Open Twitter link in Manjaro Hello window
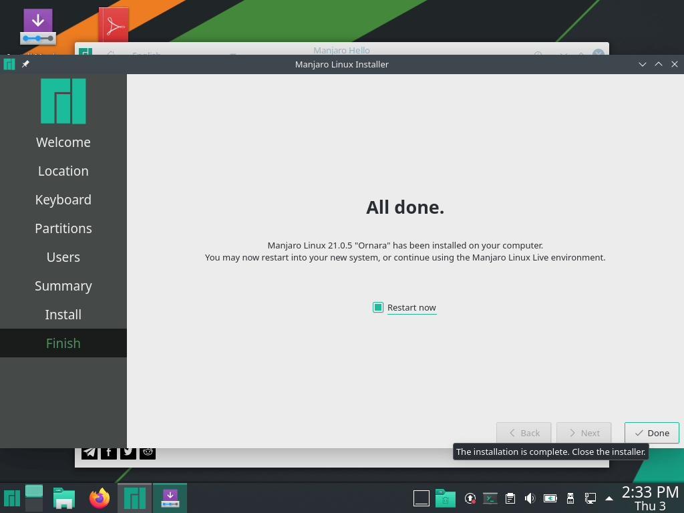 pos(128,452)
